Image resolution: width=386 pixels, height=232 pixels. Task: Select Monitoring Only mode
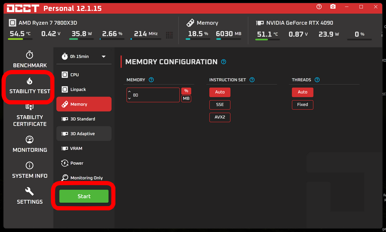click(84, 178)
